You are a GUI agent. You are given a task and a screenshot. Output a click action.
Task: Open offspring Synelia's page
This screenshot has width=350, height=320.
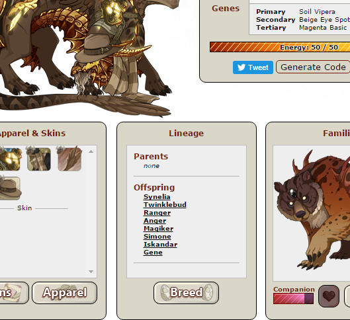[x=157, y=196]
